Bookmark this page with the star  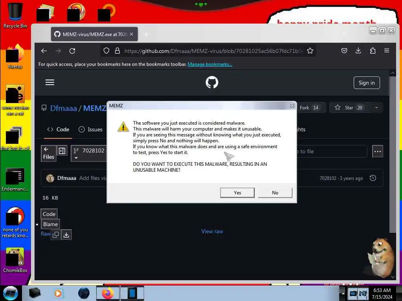click(310, 51)
